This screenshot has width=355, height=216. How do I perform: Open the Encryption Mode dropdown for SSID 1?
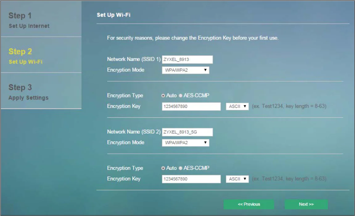point(185,70)
